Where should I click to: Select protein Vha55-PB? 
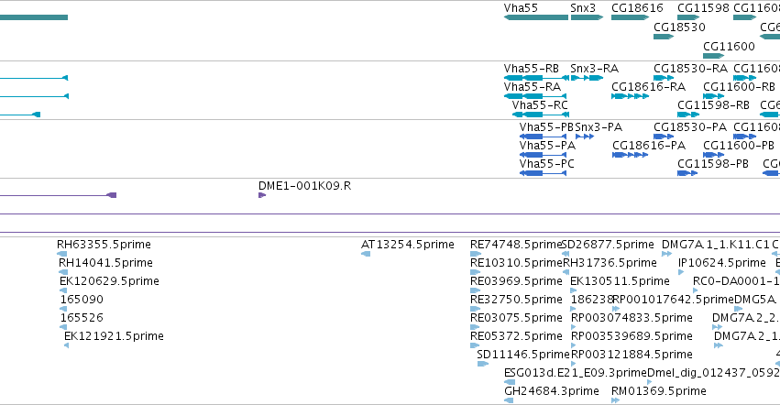tap(543, 137)
